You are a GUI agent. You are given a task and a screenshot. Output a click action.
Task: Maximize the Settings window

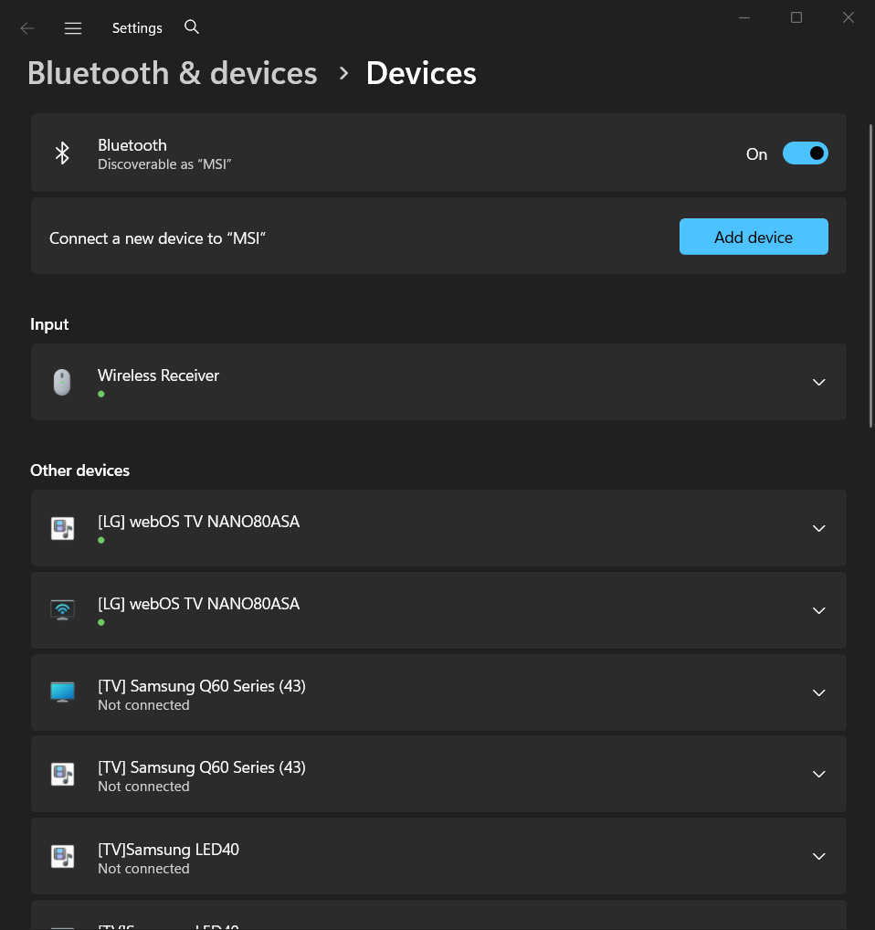[796, 17]
